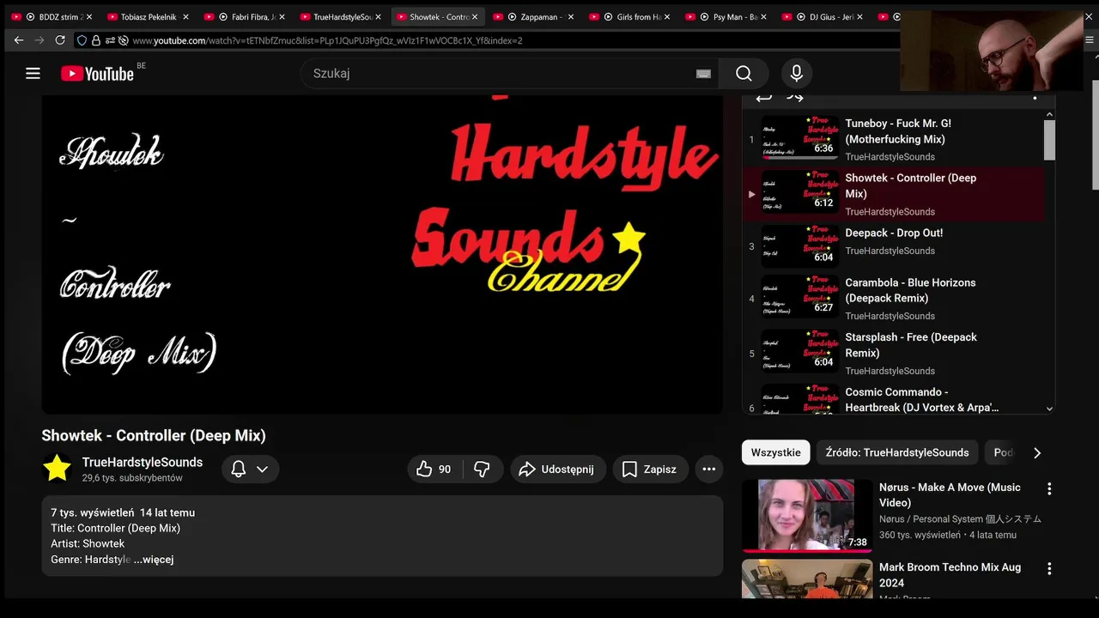Close the Showtek - Controller tab
The width and height of the screenshot is (1099, 618).
point(474,17)
